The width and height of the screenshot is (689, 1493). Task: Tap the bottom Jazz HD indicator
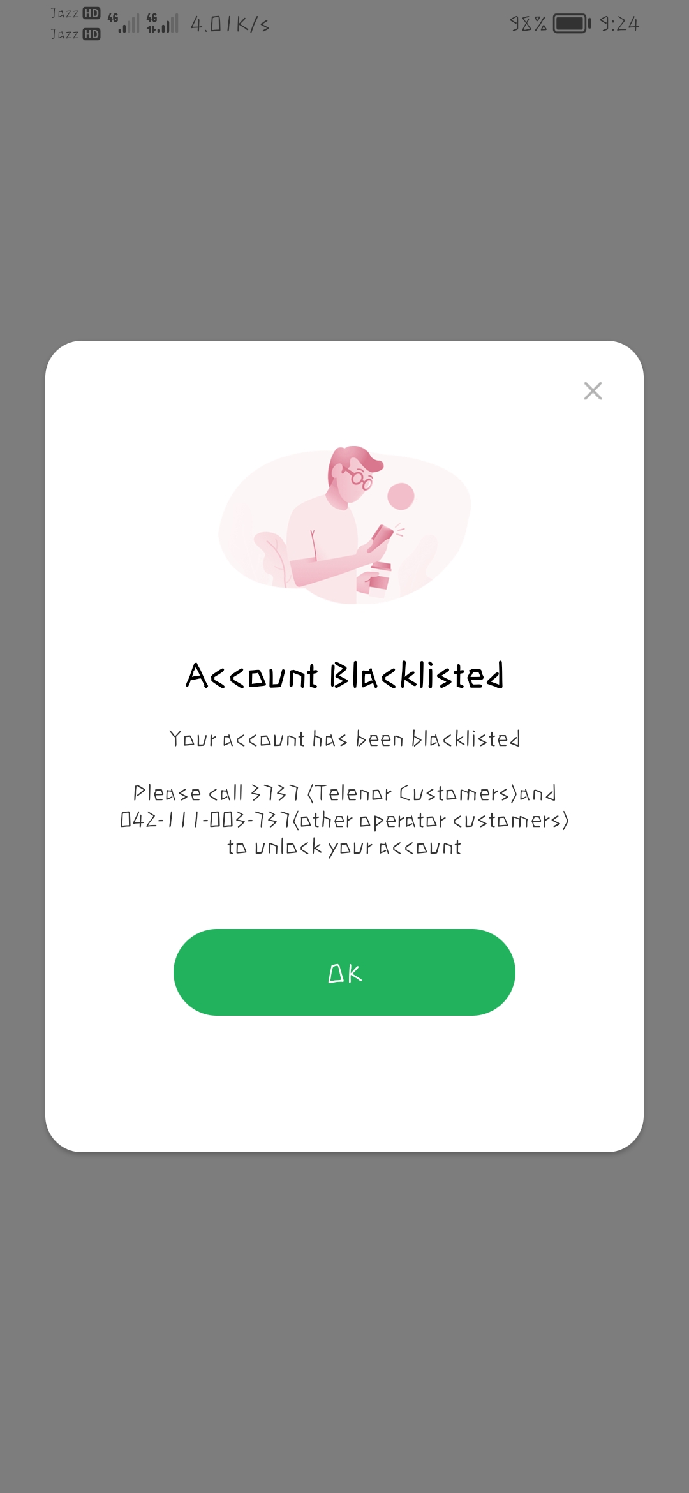pyautogui.click(x=75, y=34)
